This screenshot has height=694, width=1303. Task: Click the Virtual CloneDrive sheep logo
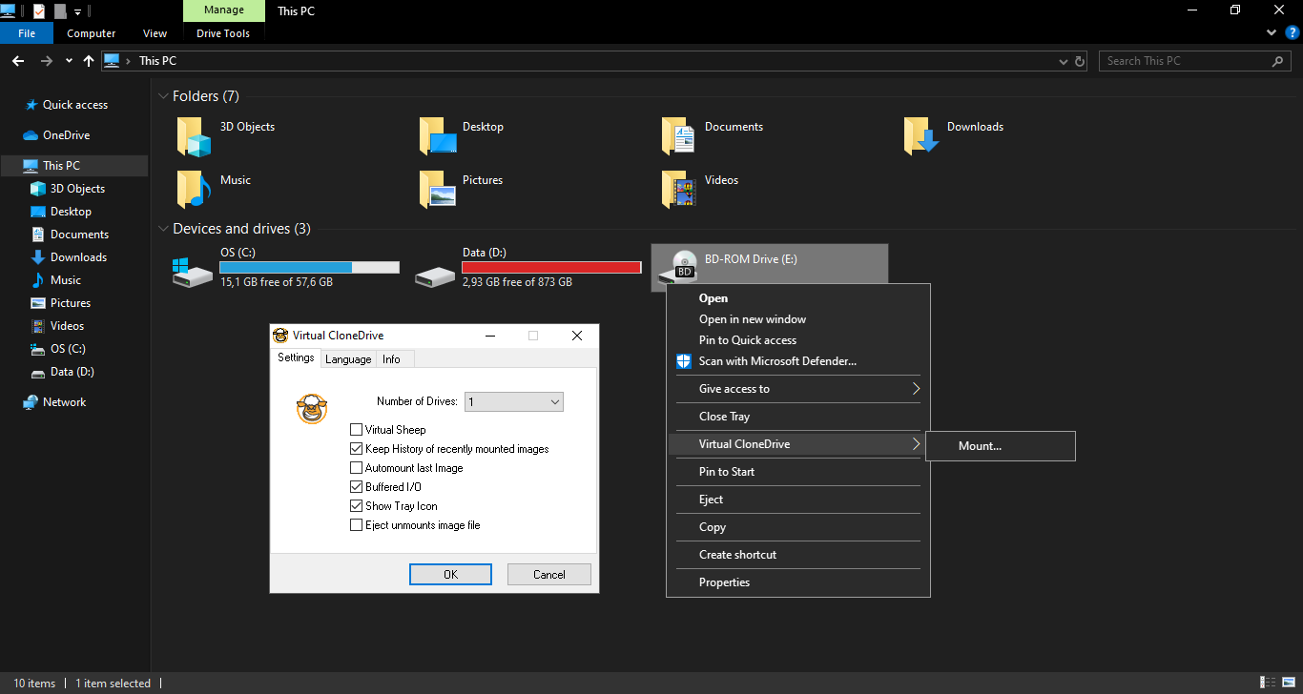311,408
